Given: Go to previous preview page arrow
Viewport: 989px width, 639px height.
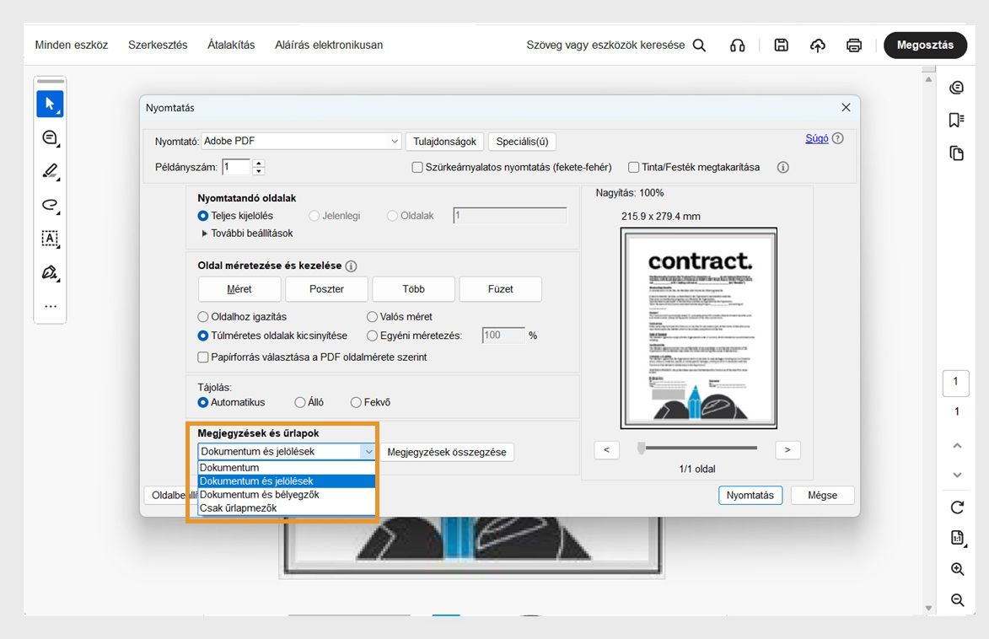Looking at the screenshot, I should coord(606,450).
